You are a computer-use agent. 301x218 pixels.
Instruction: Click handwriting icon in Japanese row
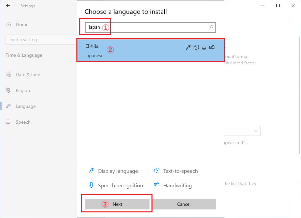[x=212, y=47]
